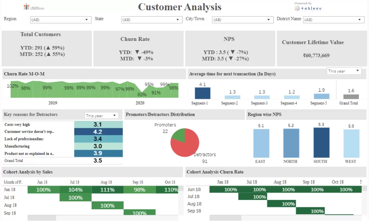Select the Segment-5 bar showing 1.9
Viewport: 369px width, 221px height.
point(321,96)
